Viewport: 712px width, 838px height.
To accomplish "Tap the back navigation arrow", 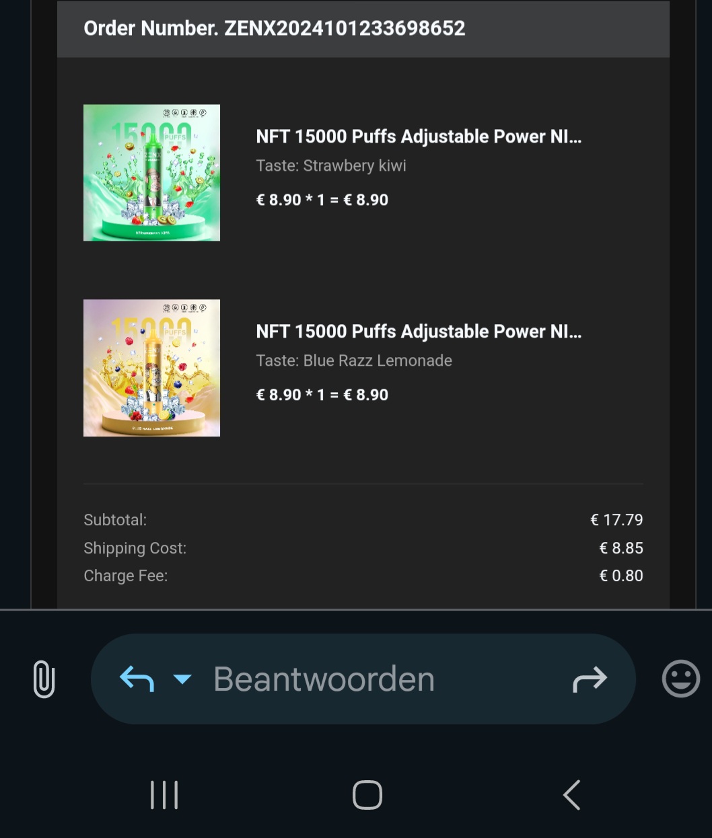I will [x=571, y=794].
